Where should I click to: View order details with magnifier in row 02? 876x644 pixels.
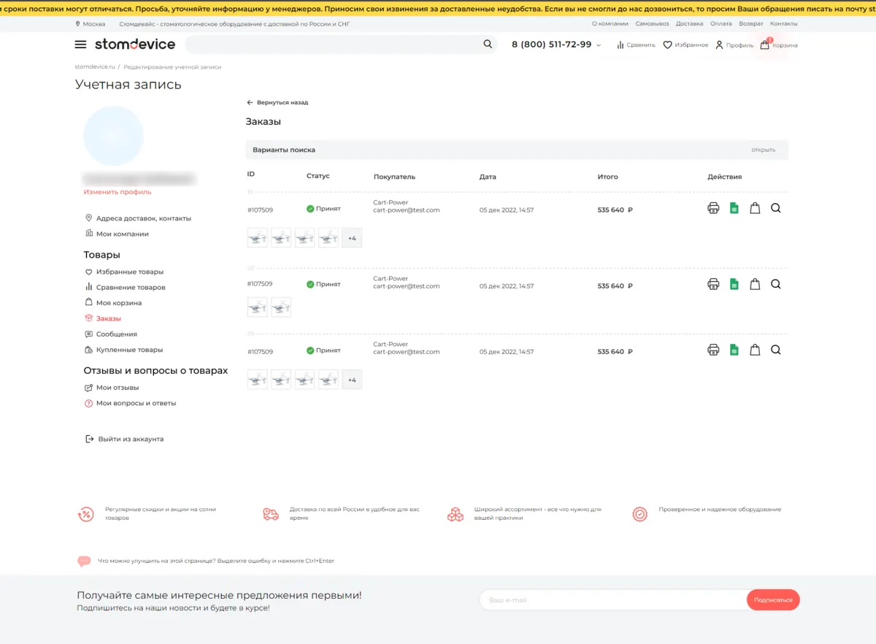click(x=775, y=284)
